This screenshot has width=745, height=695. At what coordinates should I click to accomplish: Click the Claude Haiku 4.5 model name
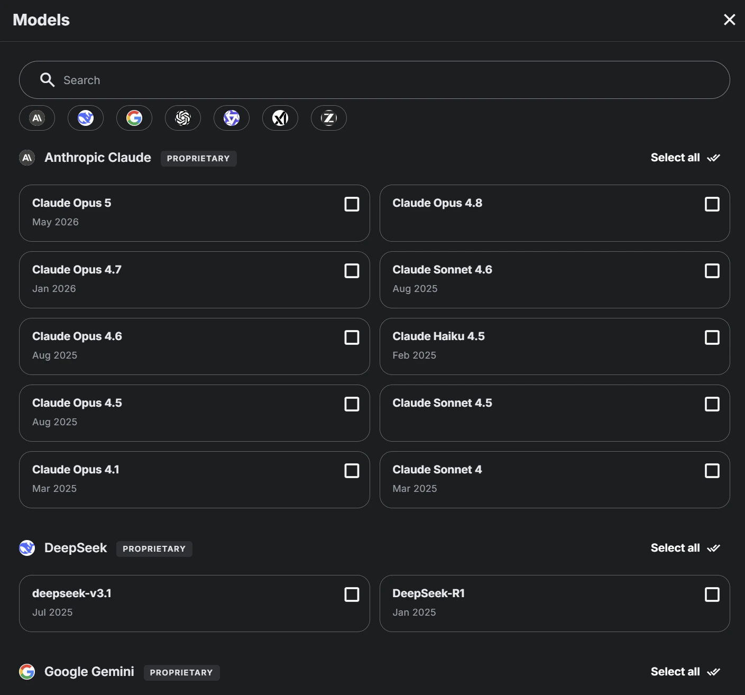tap(438, 336)
